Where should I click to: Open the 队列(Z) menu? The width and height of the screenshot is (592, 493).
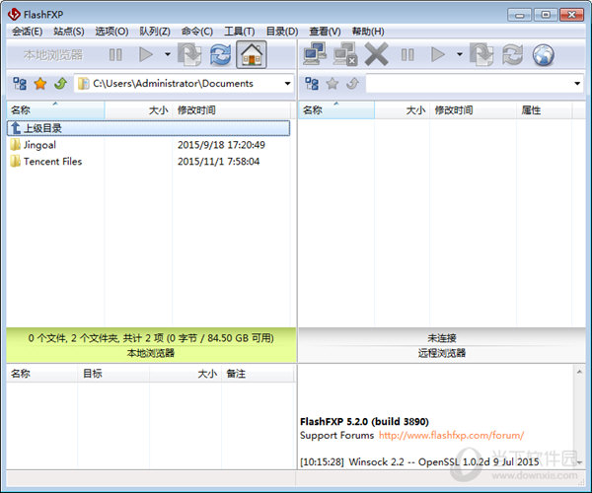coord(155,32)
